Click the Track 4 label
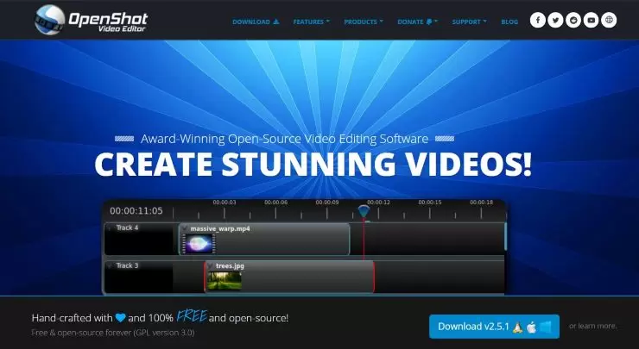This screenshot has width=639, height=349. (x=127, y=227)
